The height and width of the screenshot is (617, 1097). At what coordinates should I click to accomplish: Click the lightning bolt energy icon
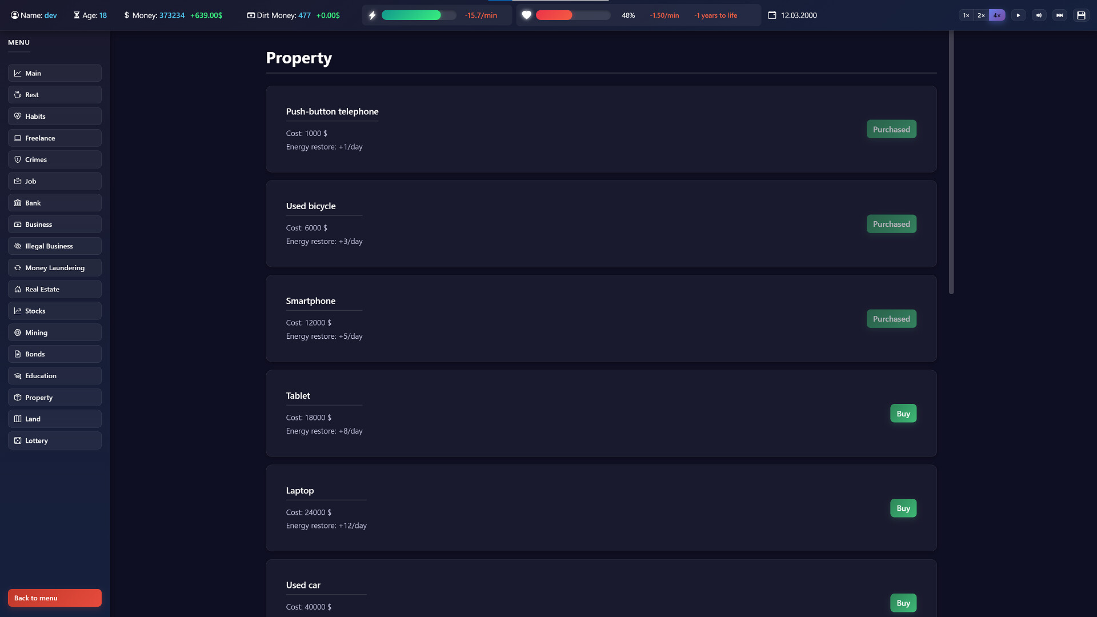(373, 15)
